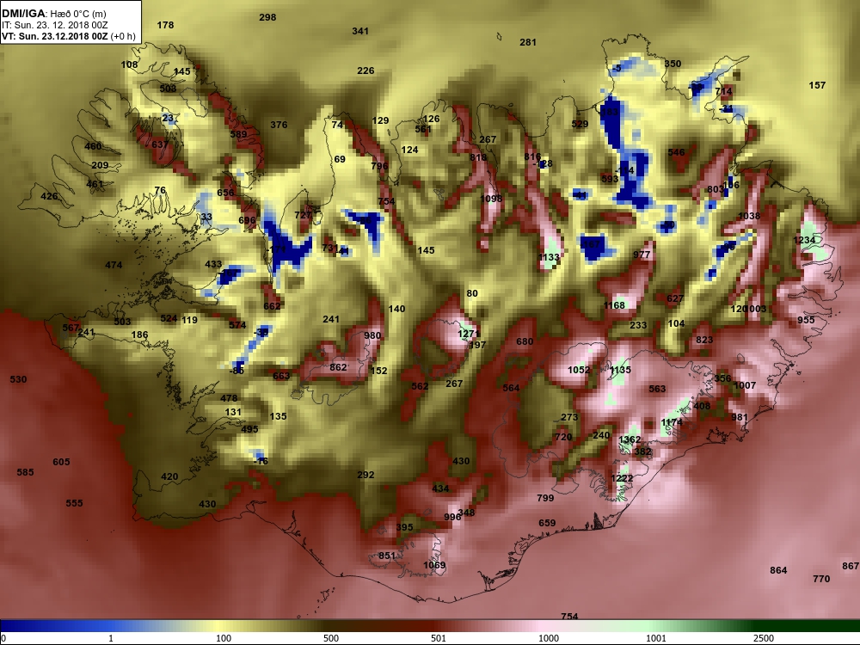This screenshot has width=860, height=645.
Task: Click the map value '157'
Action: (817, 85)
